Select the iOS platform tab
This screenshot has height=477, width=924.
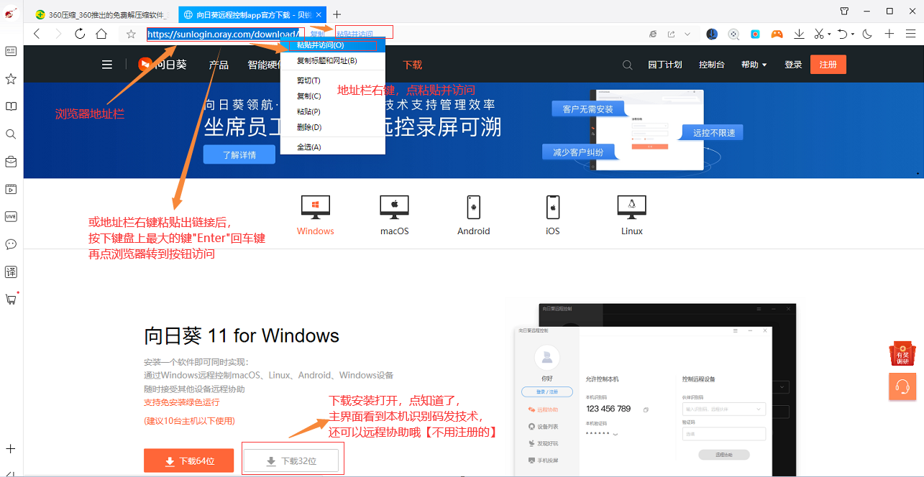tap(553, 215)
